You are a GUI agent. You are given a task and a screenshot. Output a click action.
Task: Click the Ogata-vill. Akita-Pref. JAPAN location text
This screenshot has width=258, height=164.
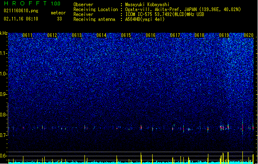pos(183,9)
